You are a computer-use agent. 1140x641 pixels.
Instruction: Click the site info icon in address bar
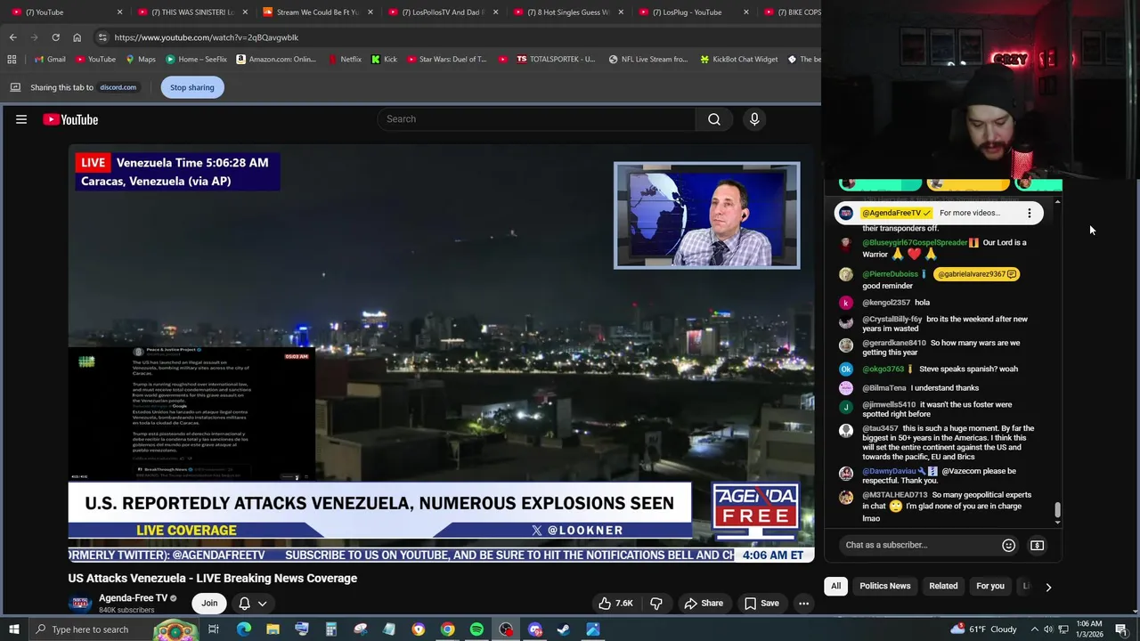[102, 37]
